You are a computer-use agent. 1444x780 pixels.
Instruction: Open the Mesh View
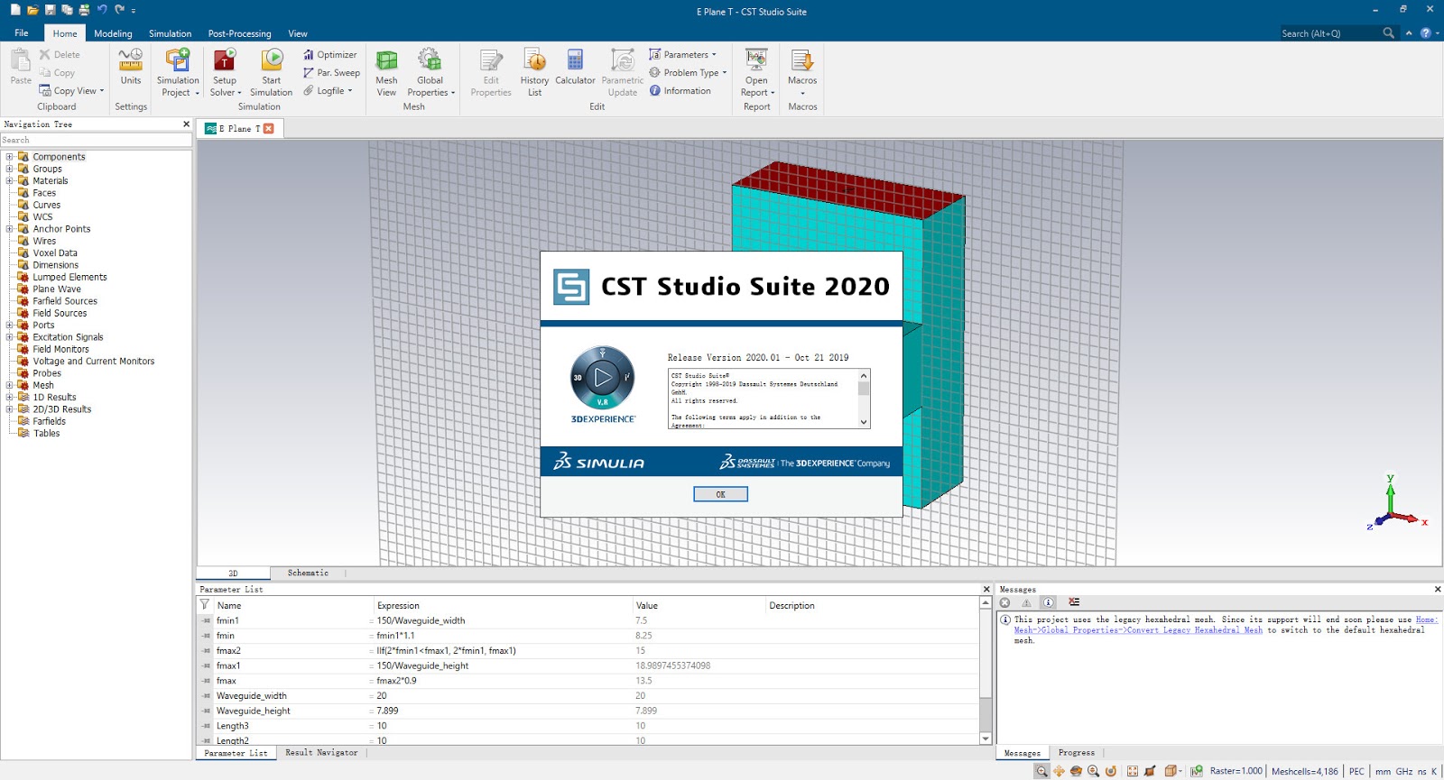click(386, 73)
